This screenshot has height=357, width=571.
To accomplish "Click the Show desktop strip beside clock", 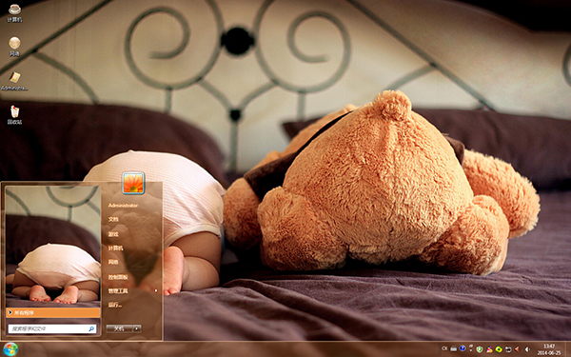I will (568, 349).
